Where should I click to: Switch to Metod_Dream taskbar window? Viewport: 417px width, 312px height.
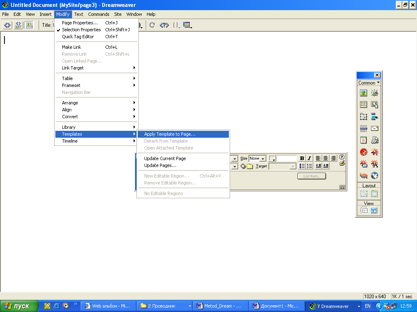[x=221, y=306]
